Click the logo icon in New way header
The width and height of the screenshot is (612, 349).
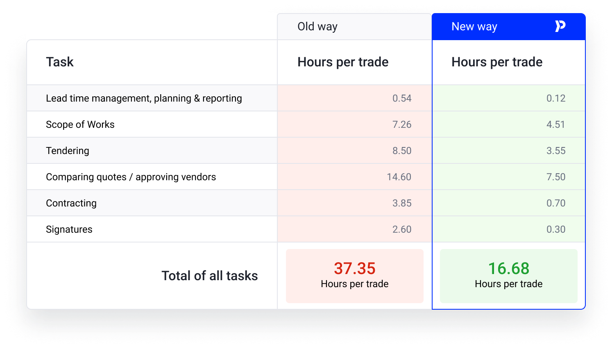tap(560, 26)
